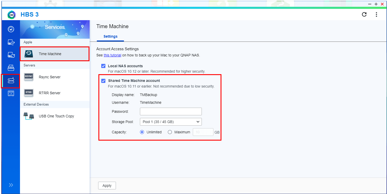Viewport: 387px width, 194px height.
Task: Disable the Shared Time Machine account checkbox
Action: click(x=103, y=81)
